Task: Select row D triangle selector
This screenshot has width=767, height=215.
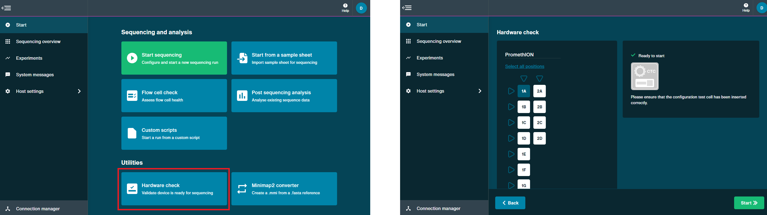Action: [511, 138]
